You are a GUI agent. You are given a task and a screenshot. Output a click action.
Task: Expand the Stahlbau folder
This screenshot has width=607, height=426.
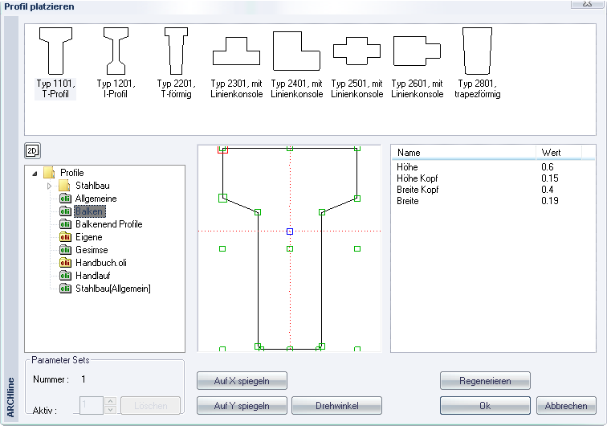pyautogui.click(x=49, y=186)
